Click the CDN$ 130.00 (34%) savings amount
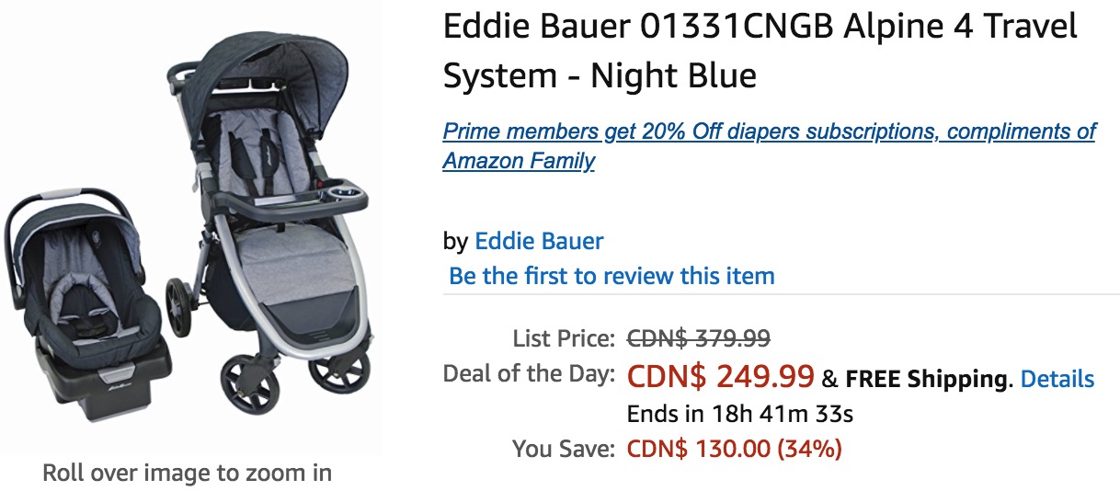1120x491 pixels. [x=734, y=449]
